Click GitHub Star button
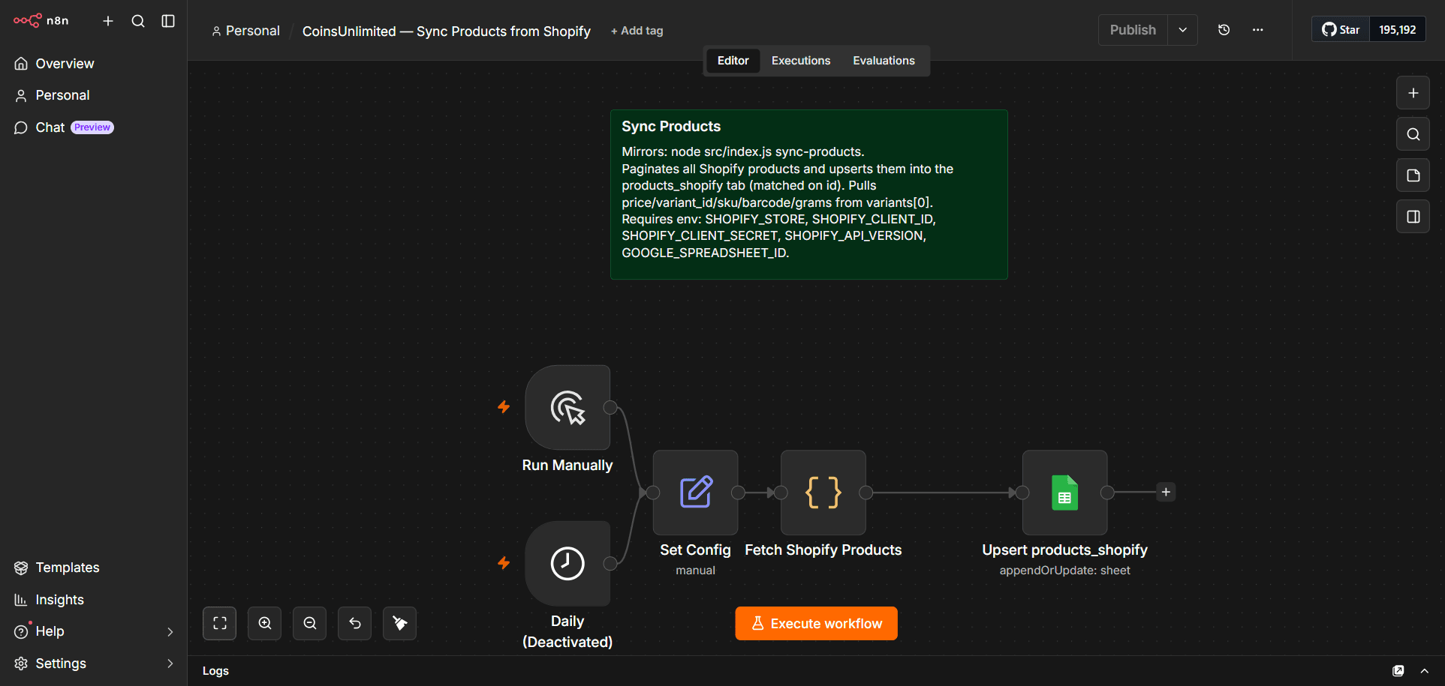 1341,30
